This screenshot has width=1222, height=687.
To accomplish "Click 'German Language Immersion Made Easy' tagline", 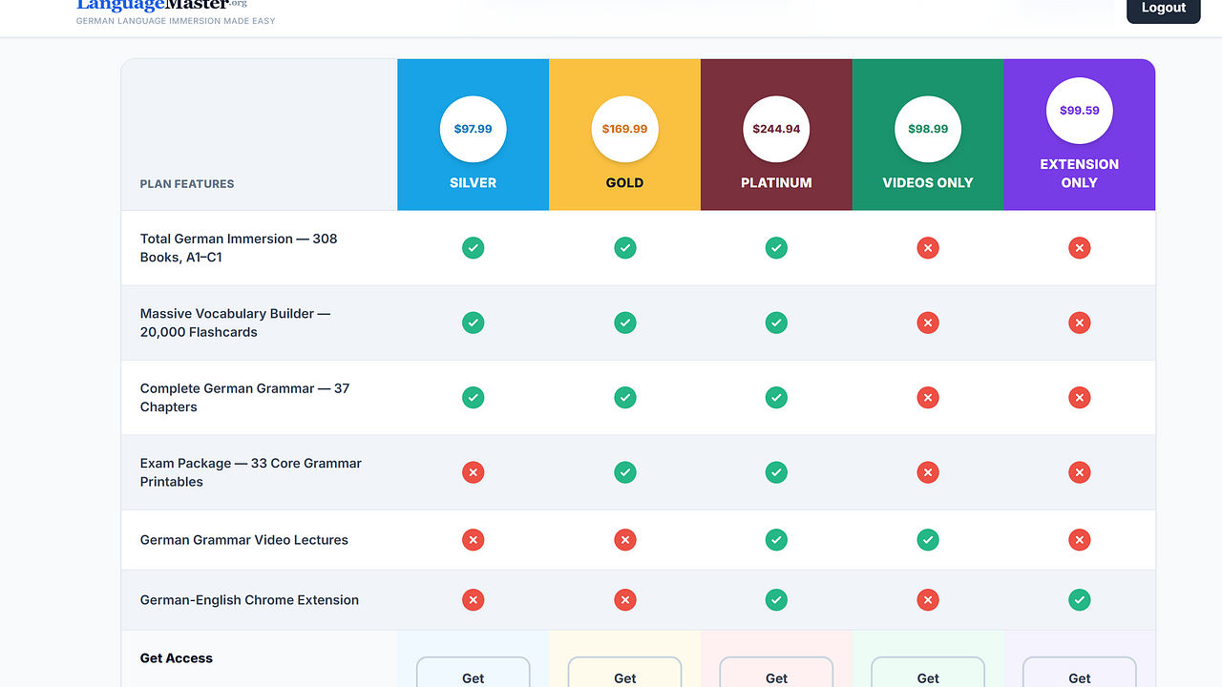I will [x=176, y=21].
